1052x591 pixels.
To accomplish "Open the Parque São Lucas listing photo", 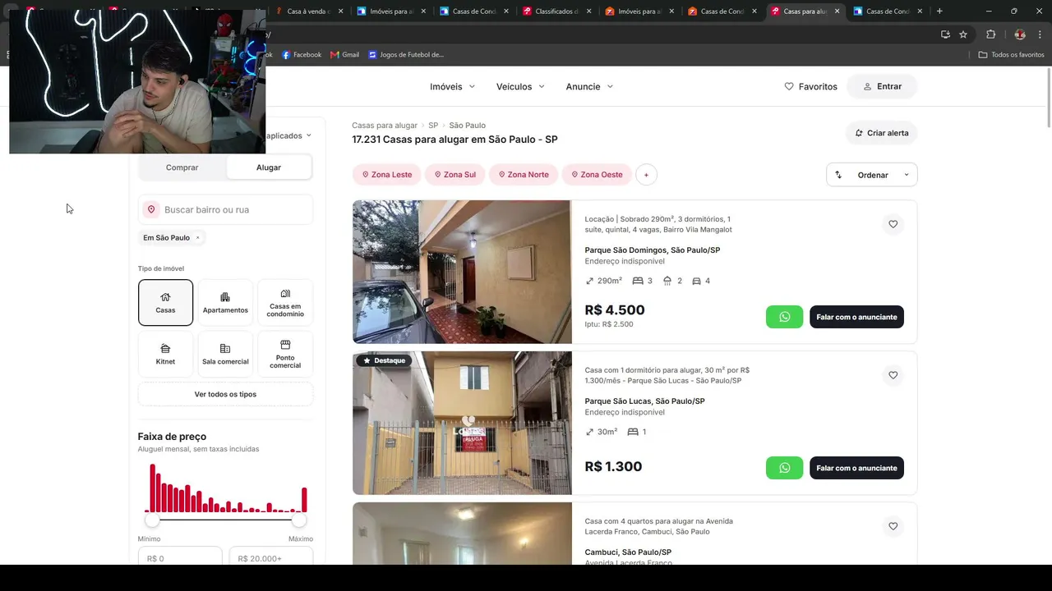I will pyautogui.click(x=462, y=423).
